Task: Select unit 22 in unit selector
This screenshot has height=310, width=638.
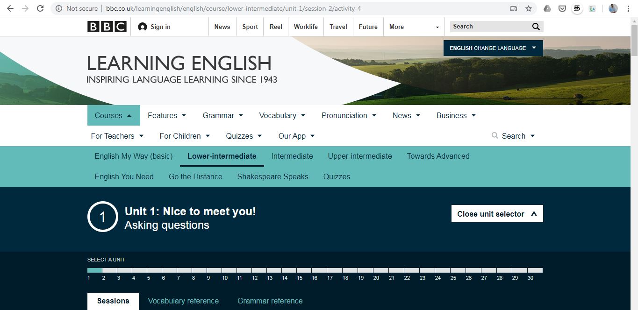Action: (411, 270)
